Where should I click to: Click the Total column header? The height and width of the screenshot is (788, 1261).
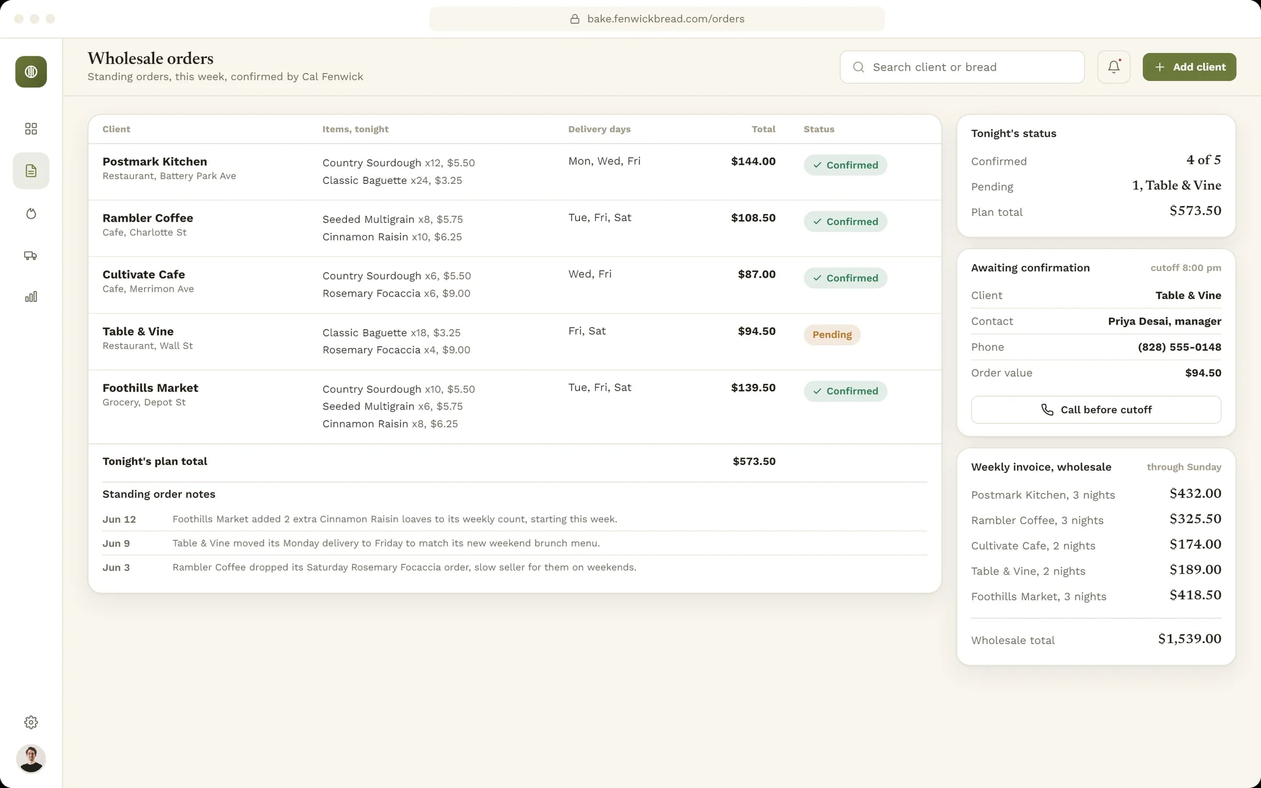coord(763,129)
